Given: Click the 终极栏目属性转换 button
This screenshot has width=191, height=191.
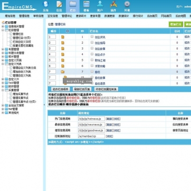Looking at the screenshot, I should [106, 89].
